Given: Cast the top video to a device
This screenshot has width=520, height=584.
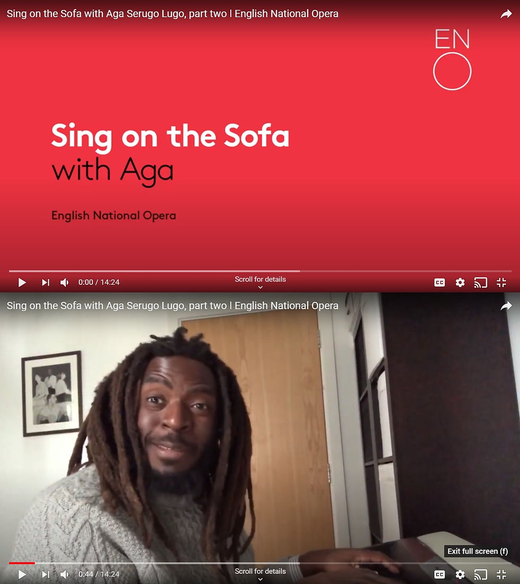Looking at the screenshot, I should [x=481, y=283].
